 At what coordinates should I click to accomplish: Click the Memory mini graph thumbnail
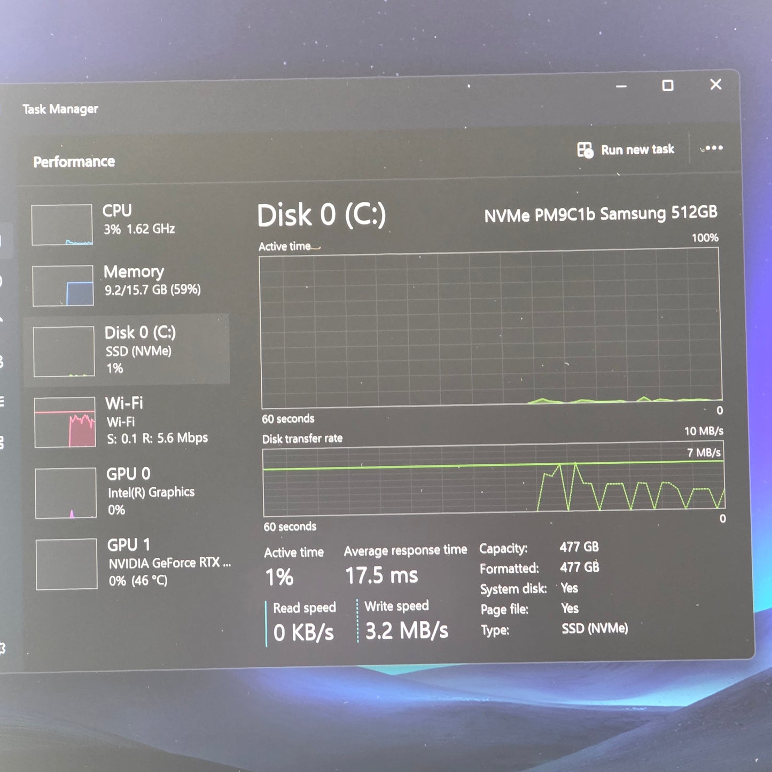[x=63, y=286]
